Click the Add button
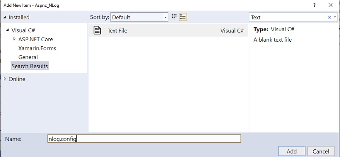 pyautogui.click(x=292, y=151)
